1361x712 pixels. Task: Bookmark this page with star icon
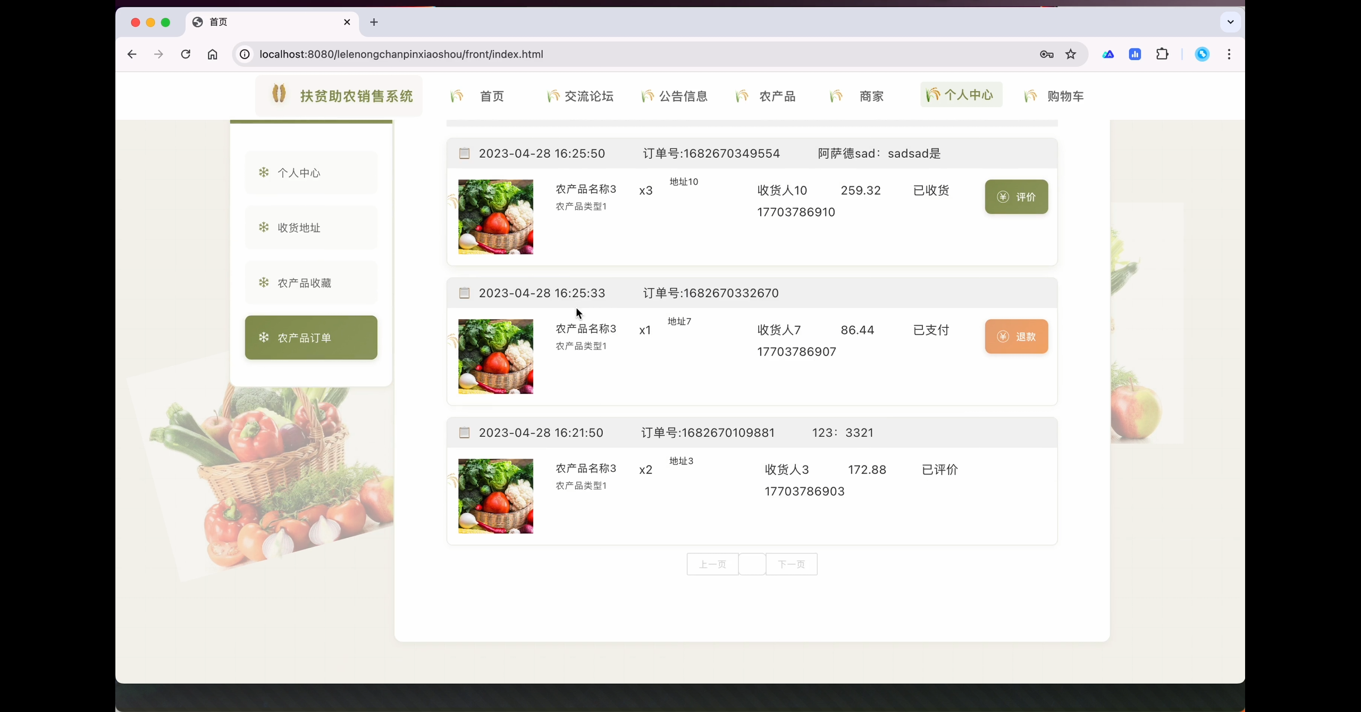click(x=1071, y=54)
